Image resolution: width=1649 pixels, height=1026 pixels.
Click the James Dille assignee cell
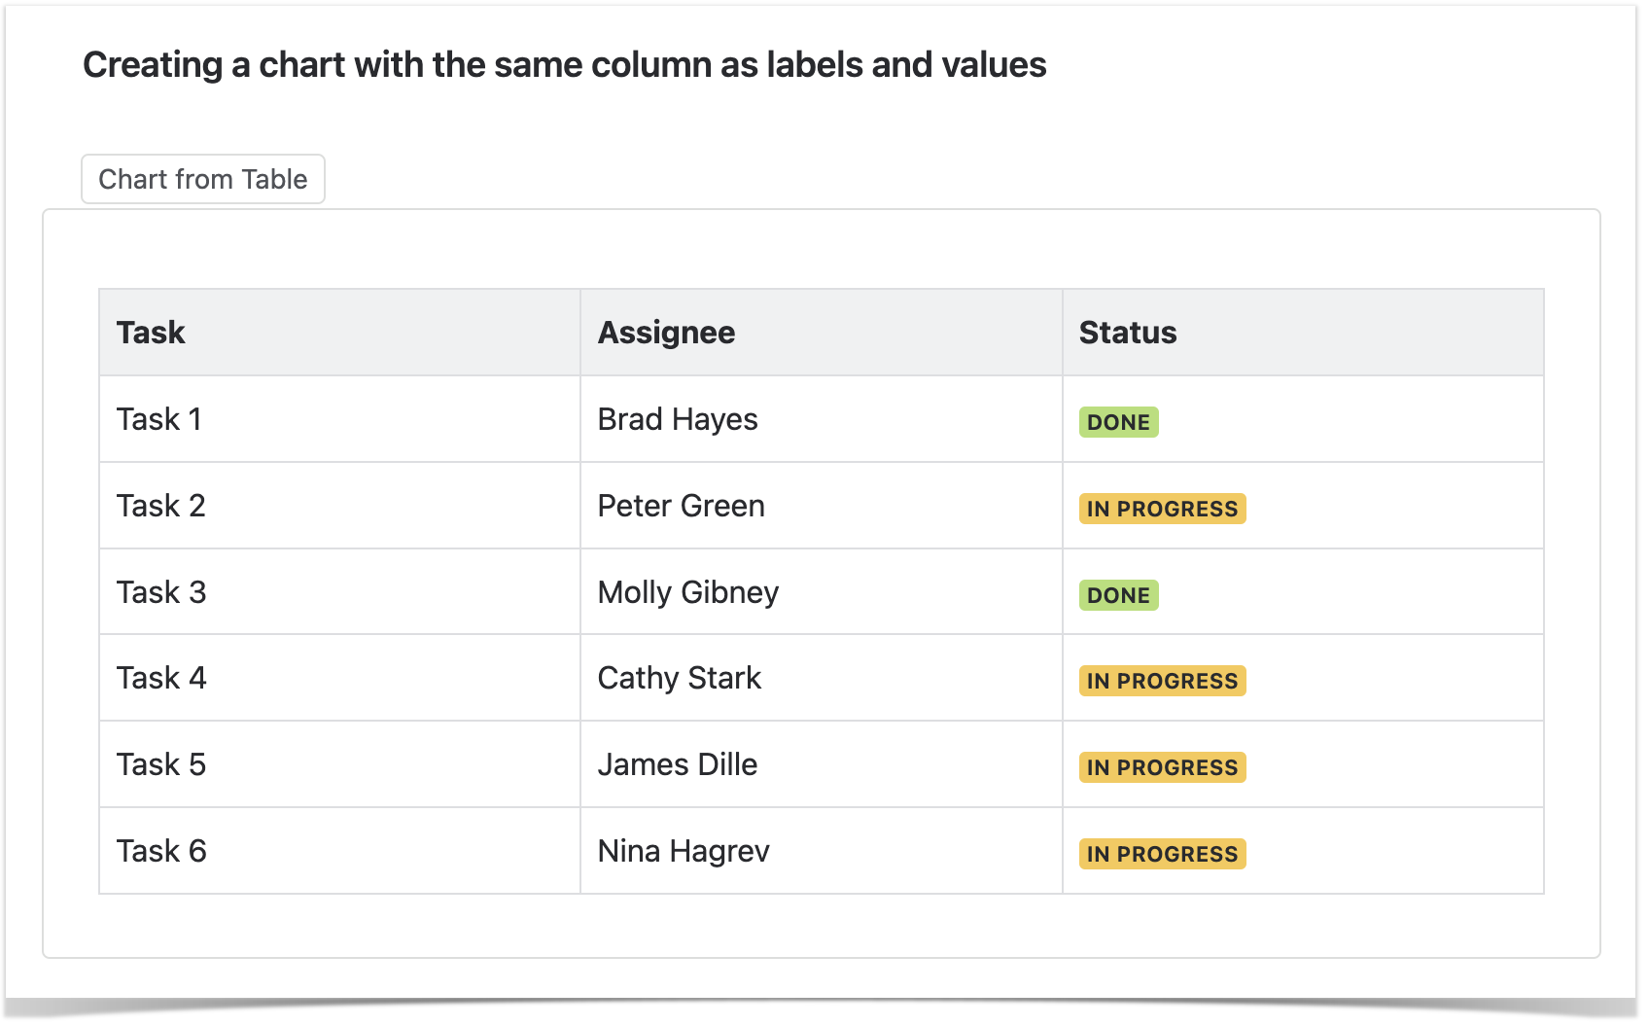(x=677, y=764)
